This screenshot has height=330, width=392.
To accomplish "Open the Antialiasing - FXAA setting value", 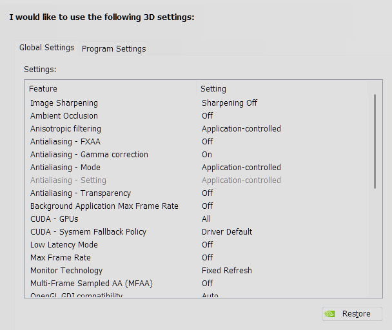I will pos(207,142).
